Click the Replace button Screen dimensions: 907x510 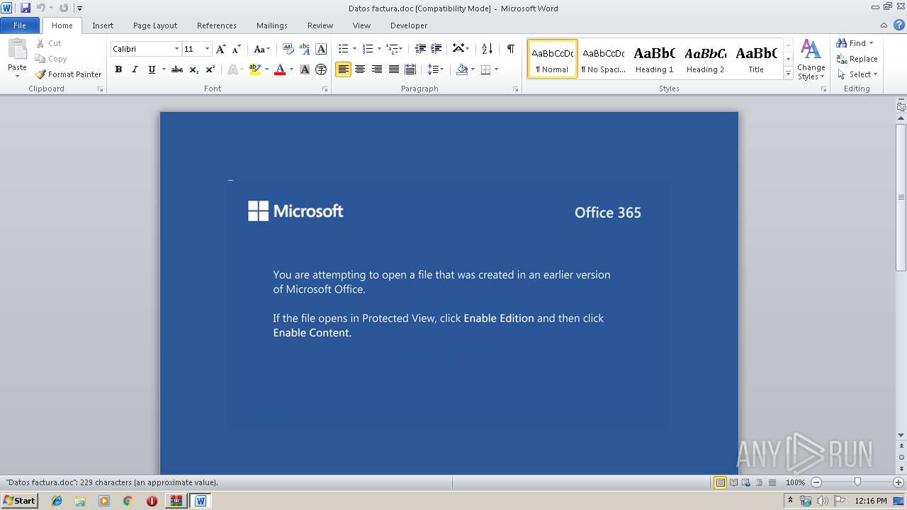pos(857,59)
